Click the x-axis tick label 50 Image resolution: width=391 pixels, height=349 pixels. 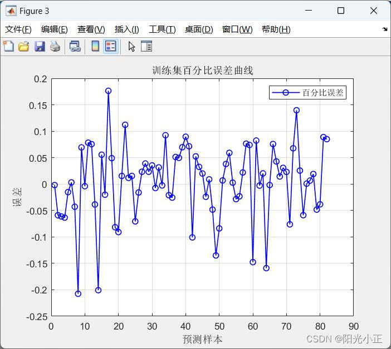pos(219,326)
